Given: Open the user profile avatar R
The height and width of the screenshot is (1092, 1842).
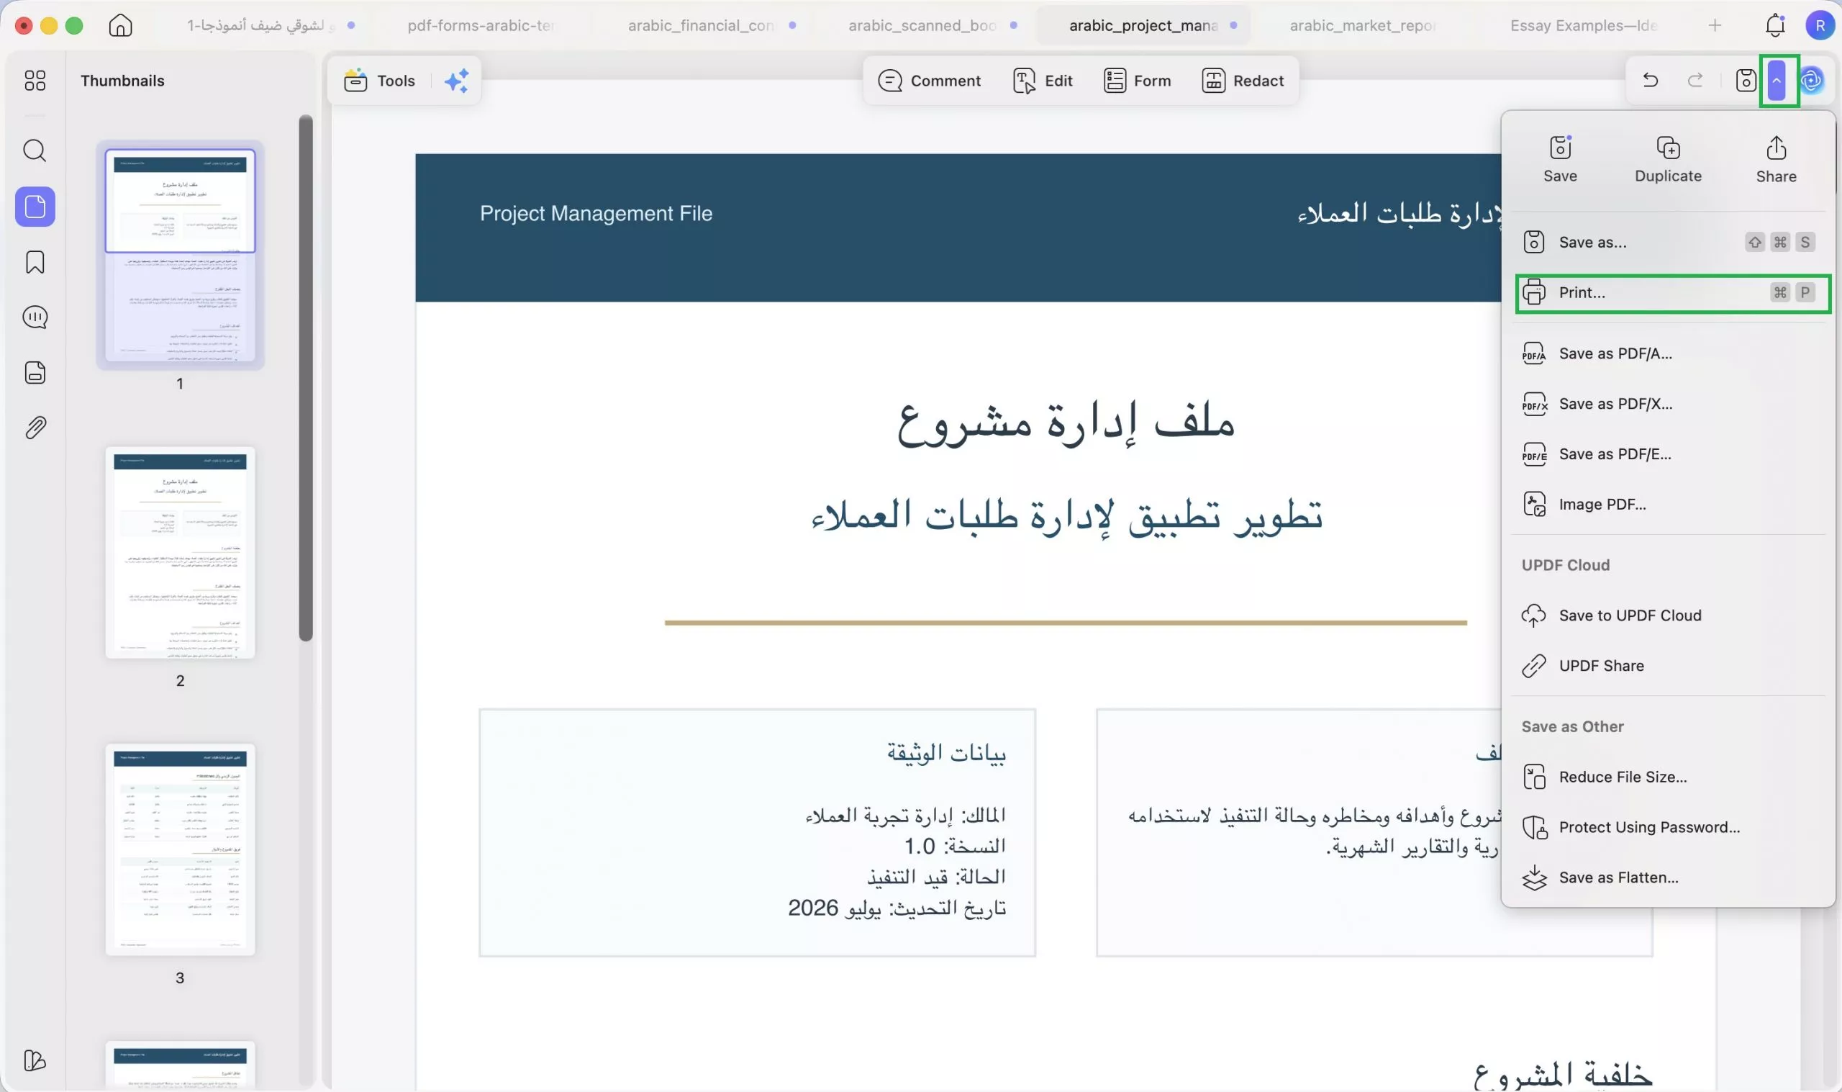Looking at the screenshot, I should pos(1820,26).
